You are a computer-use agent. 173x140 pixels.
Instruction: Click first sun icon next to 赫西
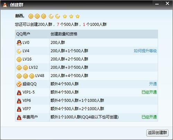tap(31, 16)
